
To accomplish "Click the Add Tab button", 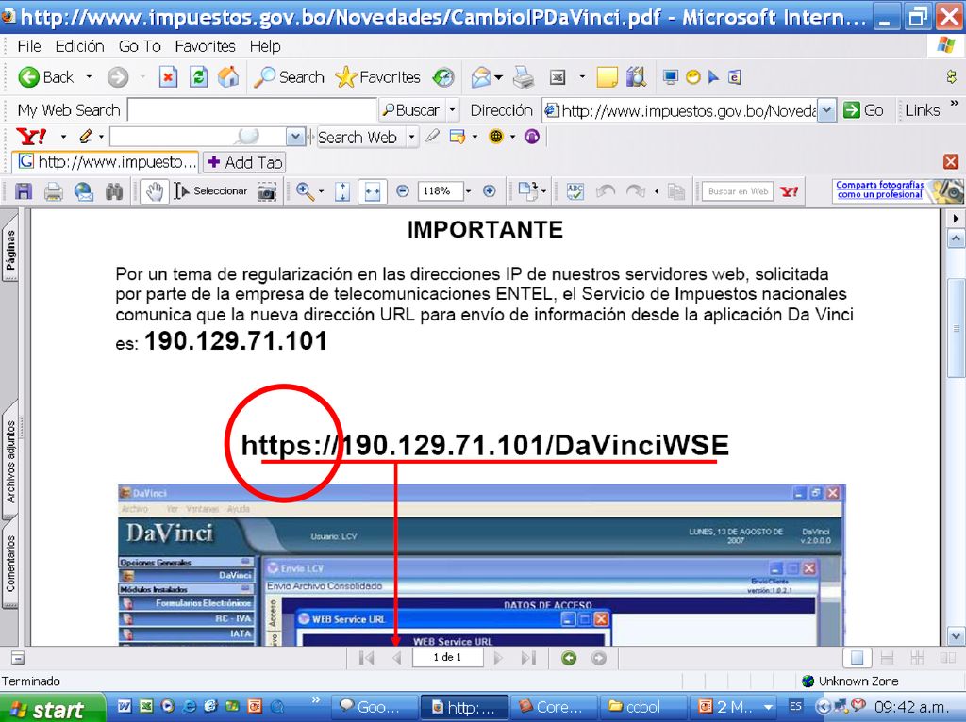I will point(244,162).
